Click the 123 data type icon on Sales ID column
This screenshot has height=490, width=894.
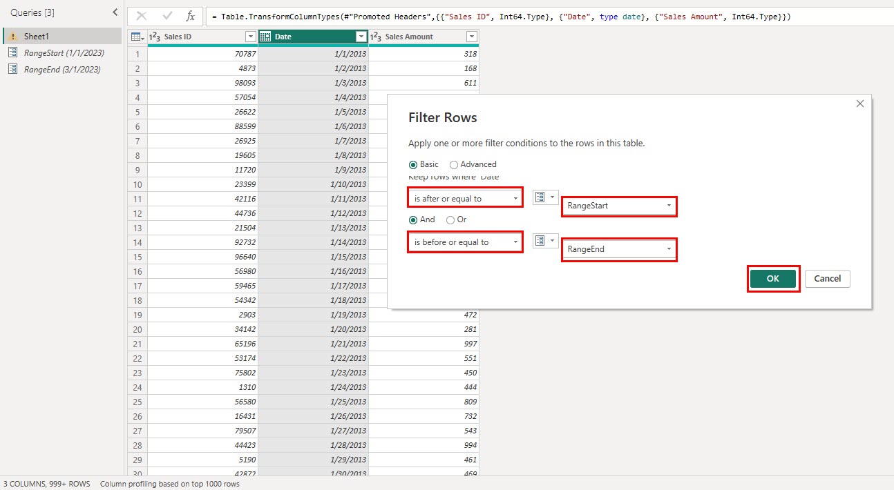pos(155,36)
